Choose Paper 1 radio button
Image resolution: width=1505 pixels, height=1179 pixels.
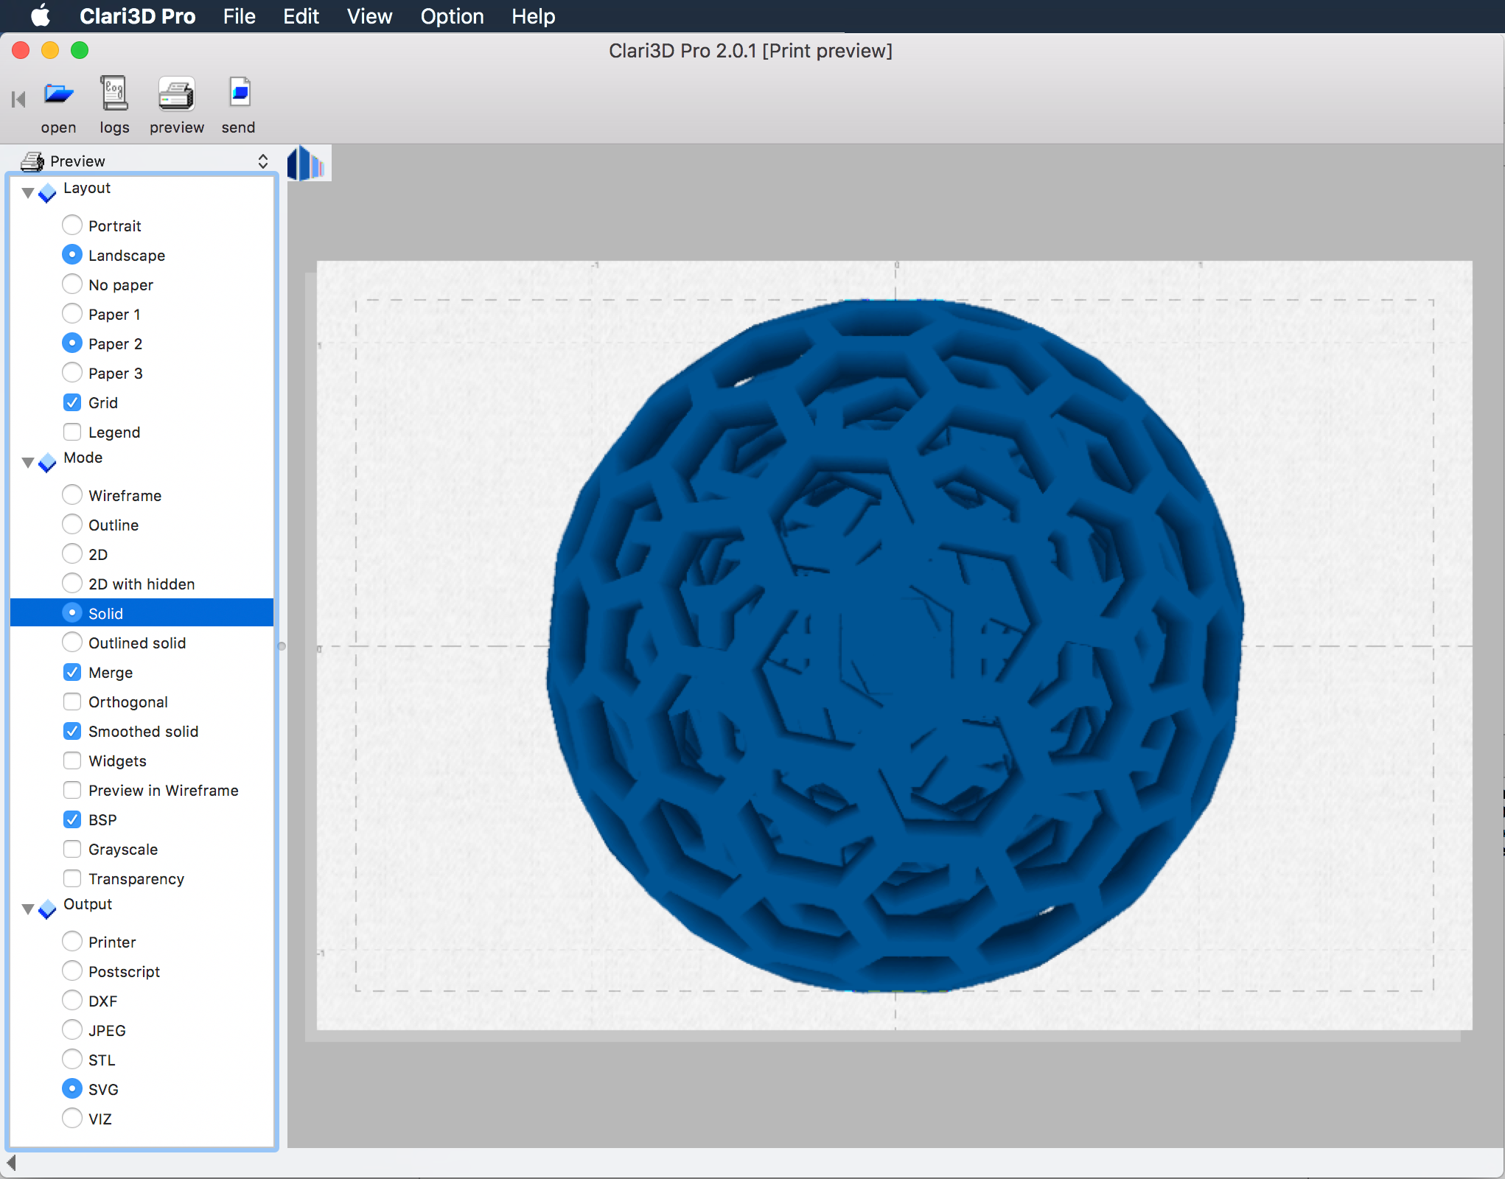pyautogui.click(x=72, y=313)
